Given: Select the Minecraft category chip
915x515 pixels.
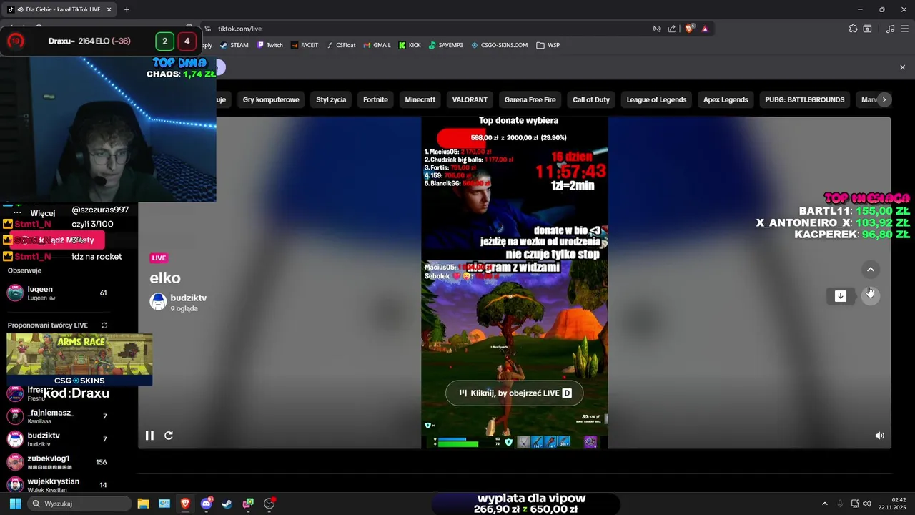Looking at the screenshot, I should tap(420, 99).
